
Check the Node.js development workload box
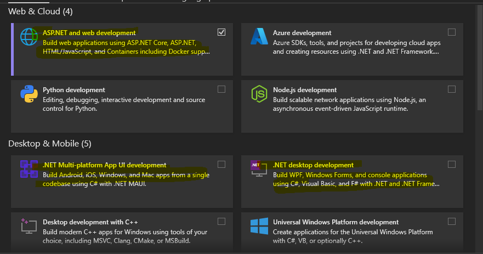pyautogui.click(x=452, y=89)
